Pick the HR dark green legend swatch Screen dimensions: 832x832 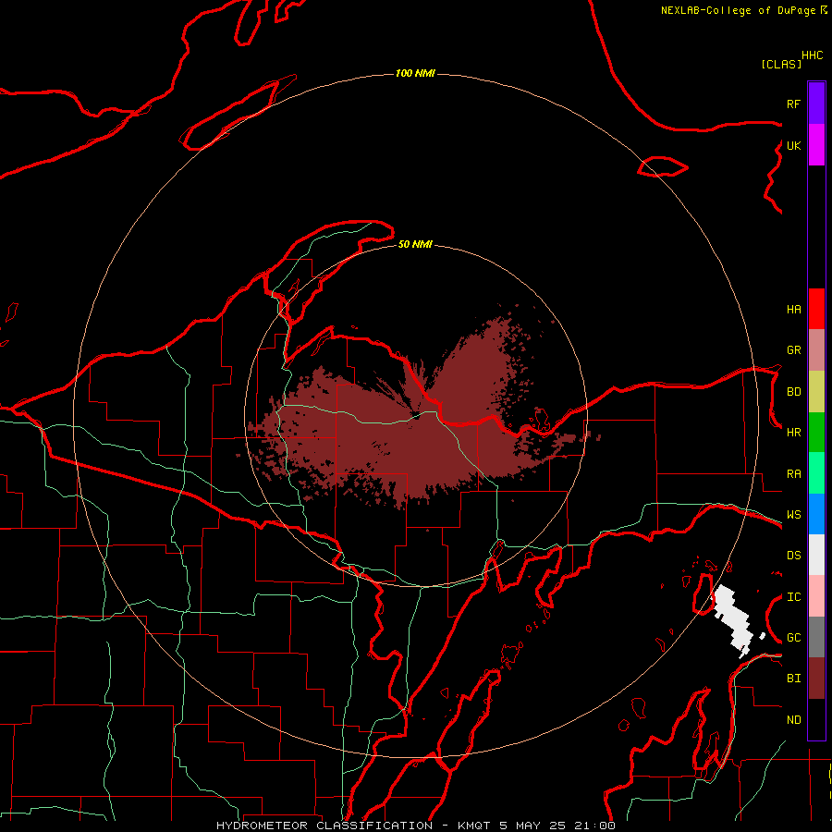click(x=816, y=433)
